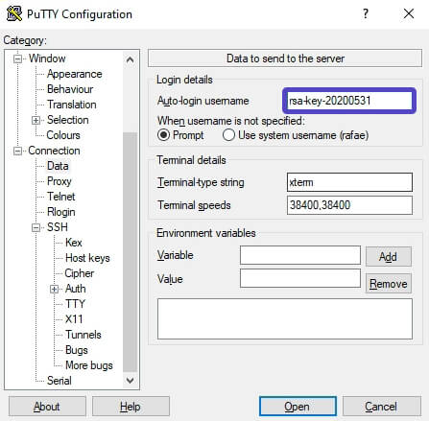
Task: Collapse the SSH tree node
Action: (x=36, y=227)
